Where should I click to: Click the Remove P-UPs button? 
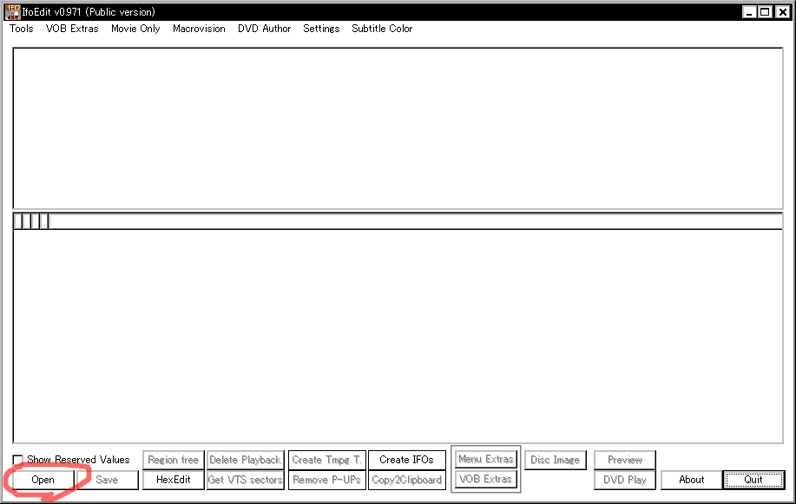pyautogui.click(x=327, y=480)
